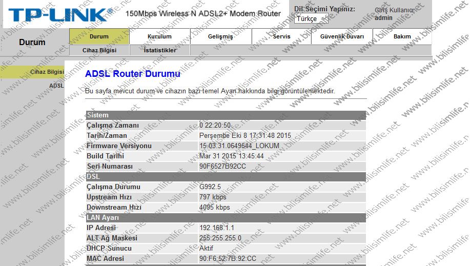Open the Kurulum tab

tap(159, 36)
